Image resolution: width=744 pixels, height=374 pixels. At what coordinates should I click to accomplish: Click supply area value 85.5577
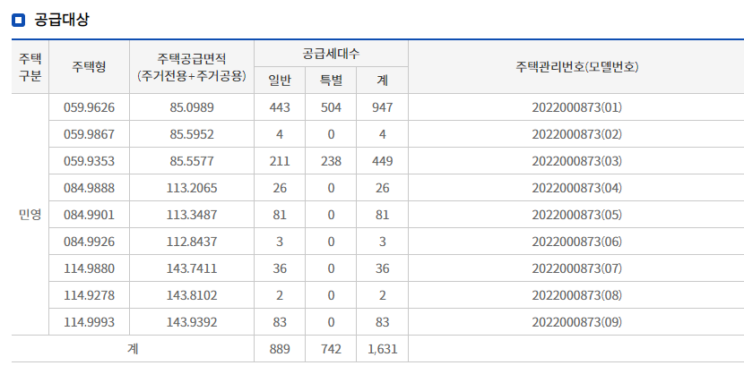tap(192, 161)
